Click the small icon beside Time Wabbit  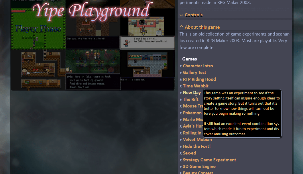(181, 86)
